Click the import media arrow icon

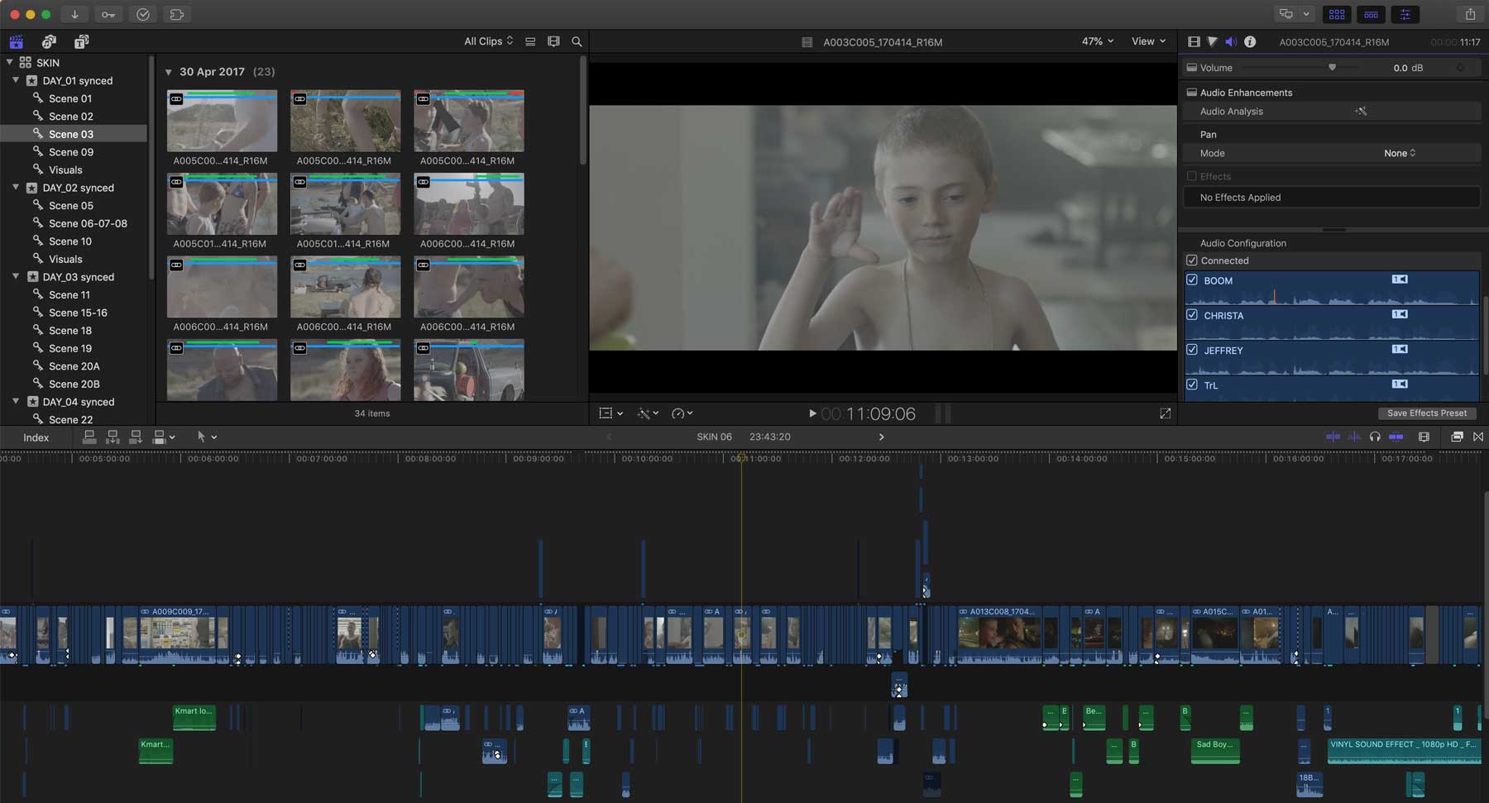coord(74,14)
